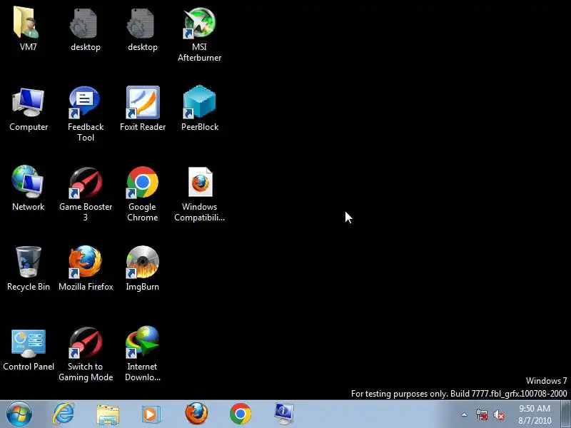Select the VM7 user folder icon
The height and width of the screenshot is (428, 571).
(x=28, y=24)
